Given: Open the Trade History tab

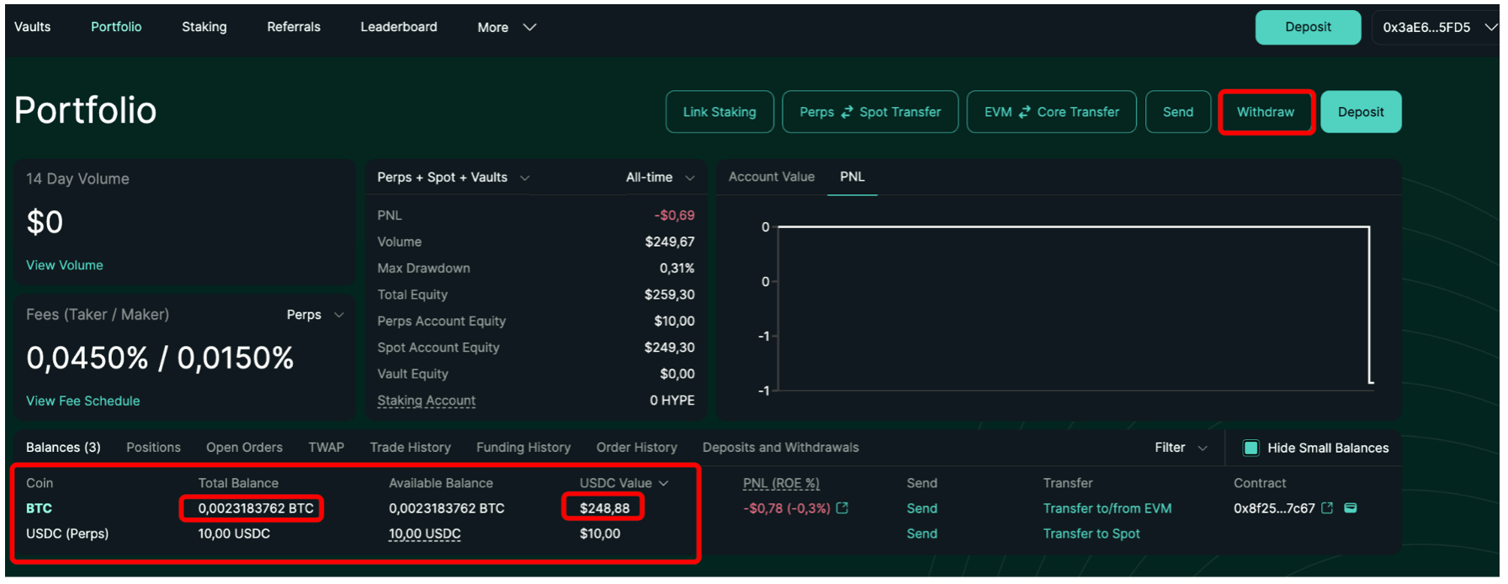Looking at the screenshot, I should point(410,448).
